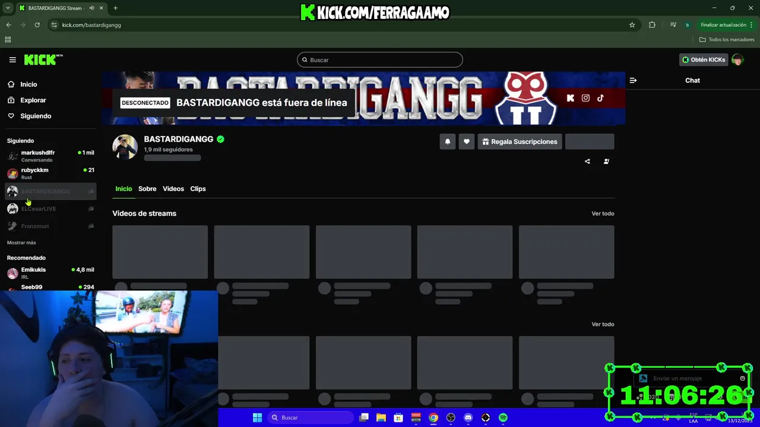Toggle the follow heart button
Screen dimensions: 760x427
click(x=467, y=142)
